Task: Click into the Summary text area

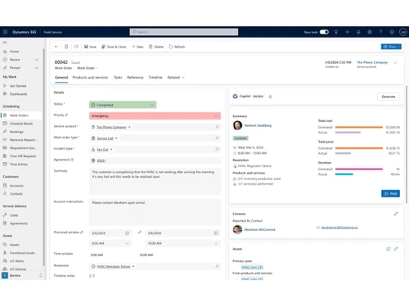Action: (x=155, y=181)
